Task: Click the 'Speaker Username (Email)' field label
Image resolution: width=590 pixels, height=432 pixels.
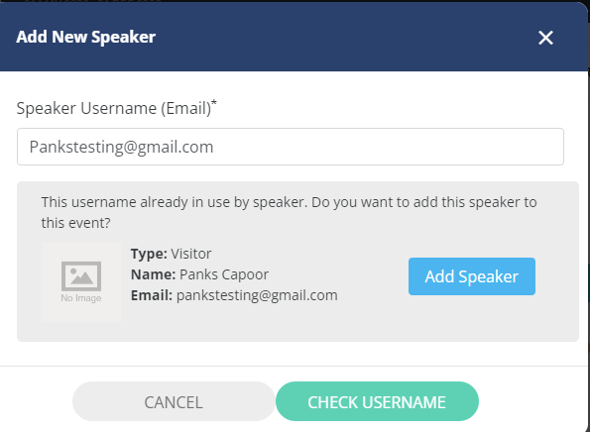Action: coord(114,108)
